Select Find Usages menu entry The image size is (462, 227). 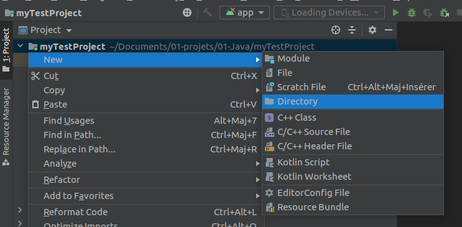coord(146,121)
